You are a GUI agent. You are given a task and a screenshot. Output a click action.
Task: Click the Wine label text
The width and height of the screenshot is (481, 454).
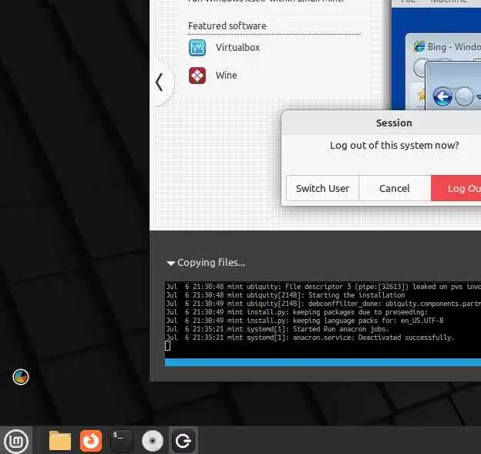coord(227,76)
